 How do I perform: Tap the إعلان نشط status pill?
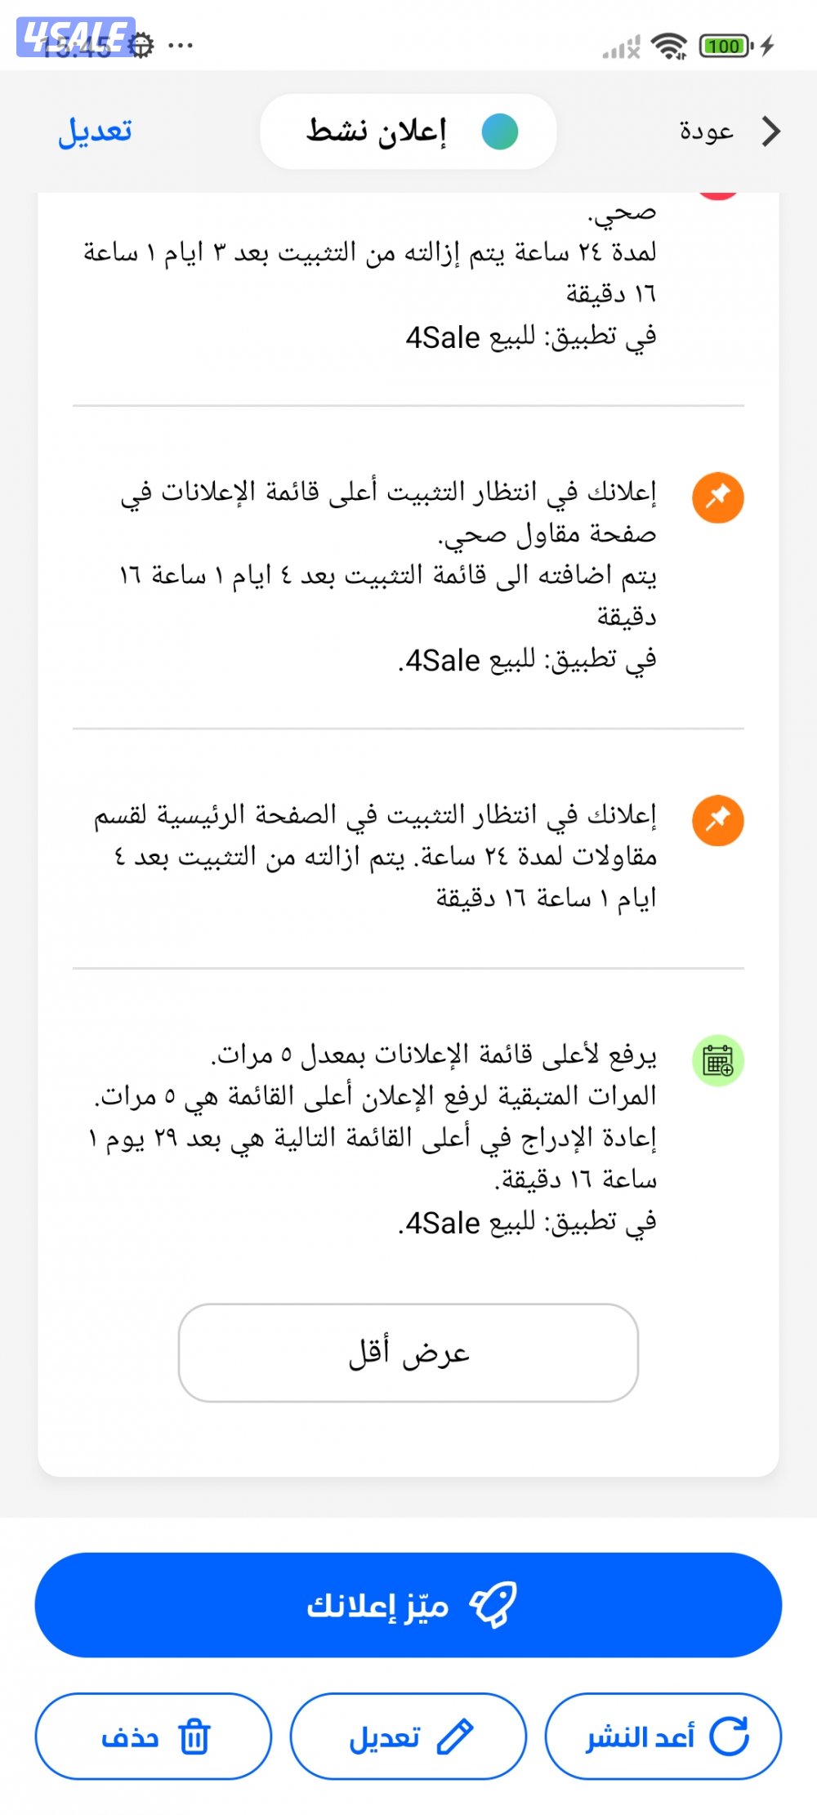pyautogui.click(x=408, y=132)
